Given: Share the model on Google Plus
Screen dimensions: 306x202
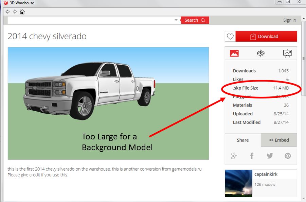Looking at the screenshot, I should (x=234, y=156).
